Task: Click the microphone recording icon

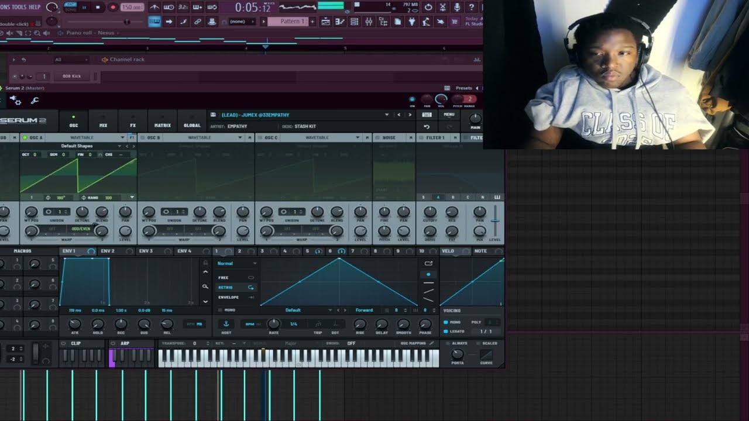Action: (457, 7)
